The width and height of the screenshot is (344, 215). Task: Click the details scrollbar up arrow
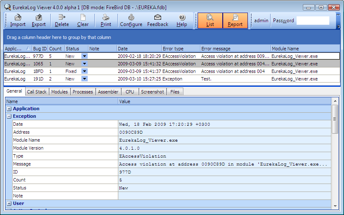point(335,101)
